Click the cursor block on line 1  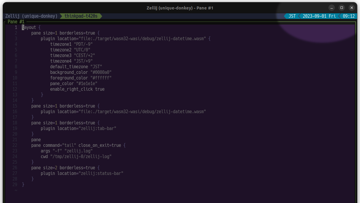coord(23,27)
